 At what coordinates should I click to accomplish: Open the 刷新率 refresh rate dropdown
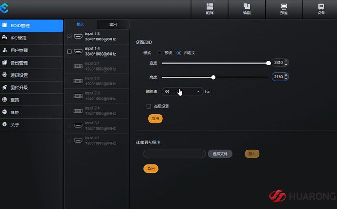click(x=182, y=91)
